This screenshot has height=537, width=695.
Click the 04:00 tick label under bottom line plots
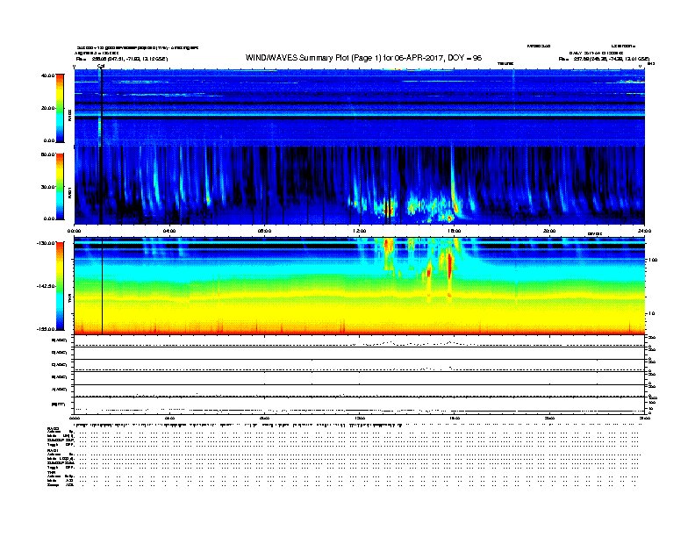tap(169, 419)
